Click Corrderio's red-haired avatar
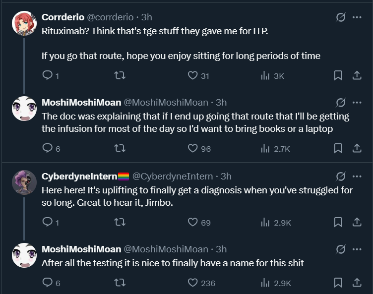The width and height of the screenshot is (373, 294). point(24,23)
